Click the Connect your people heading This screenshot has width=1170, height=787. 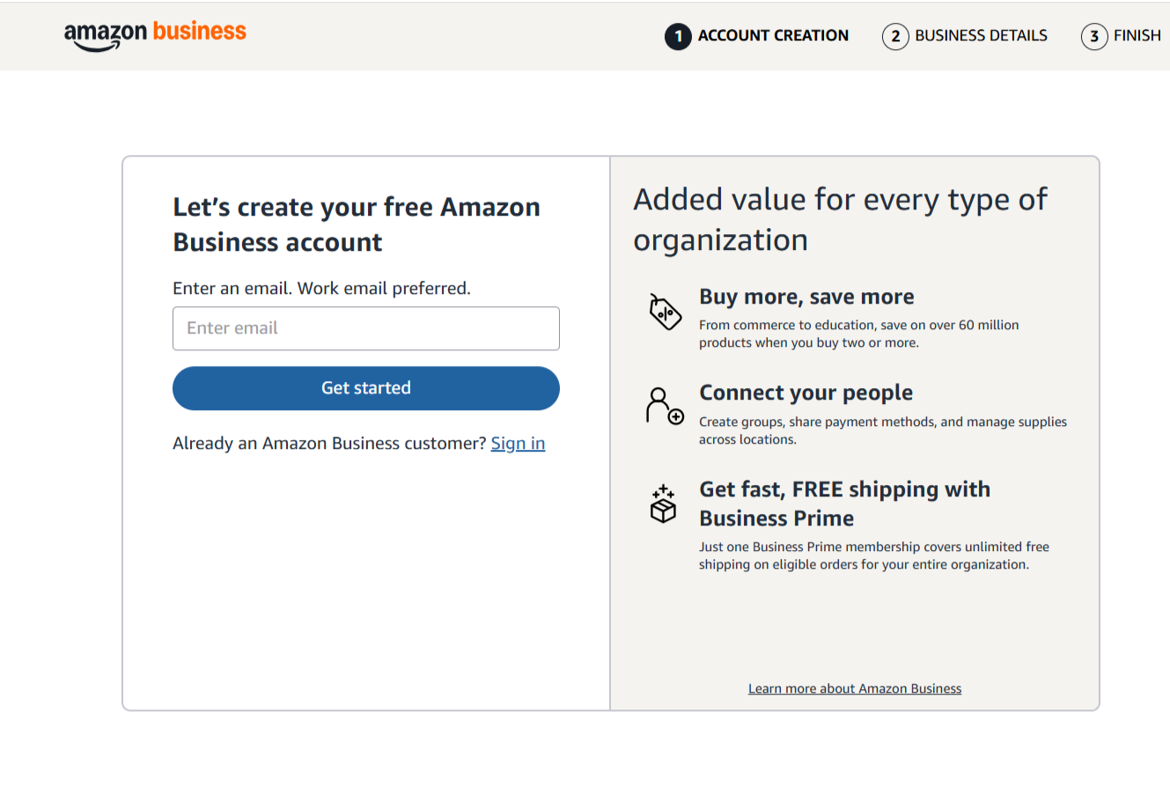(x=806, y=393)
